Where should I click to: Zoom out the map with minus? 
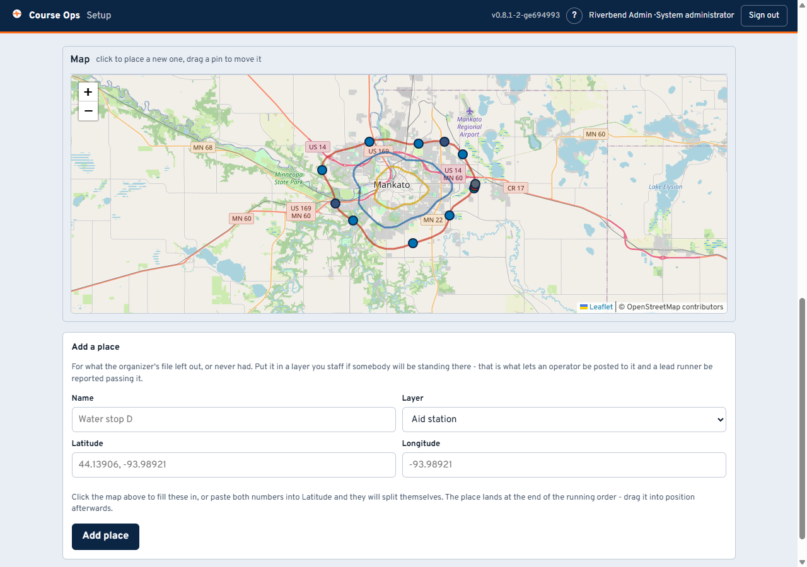(88, 111)
